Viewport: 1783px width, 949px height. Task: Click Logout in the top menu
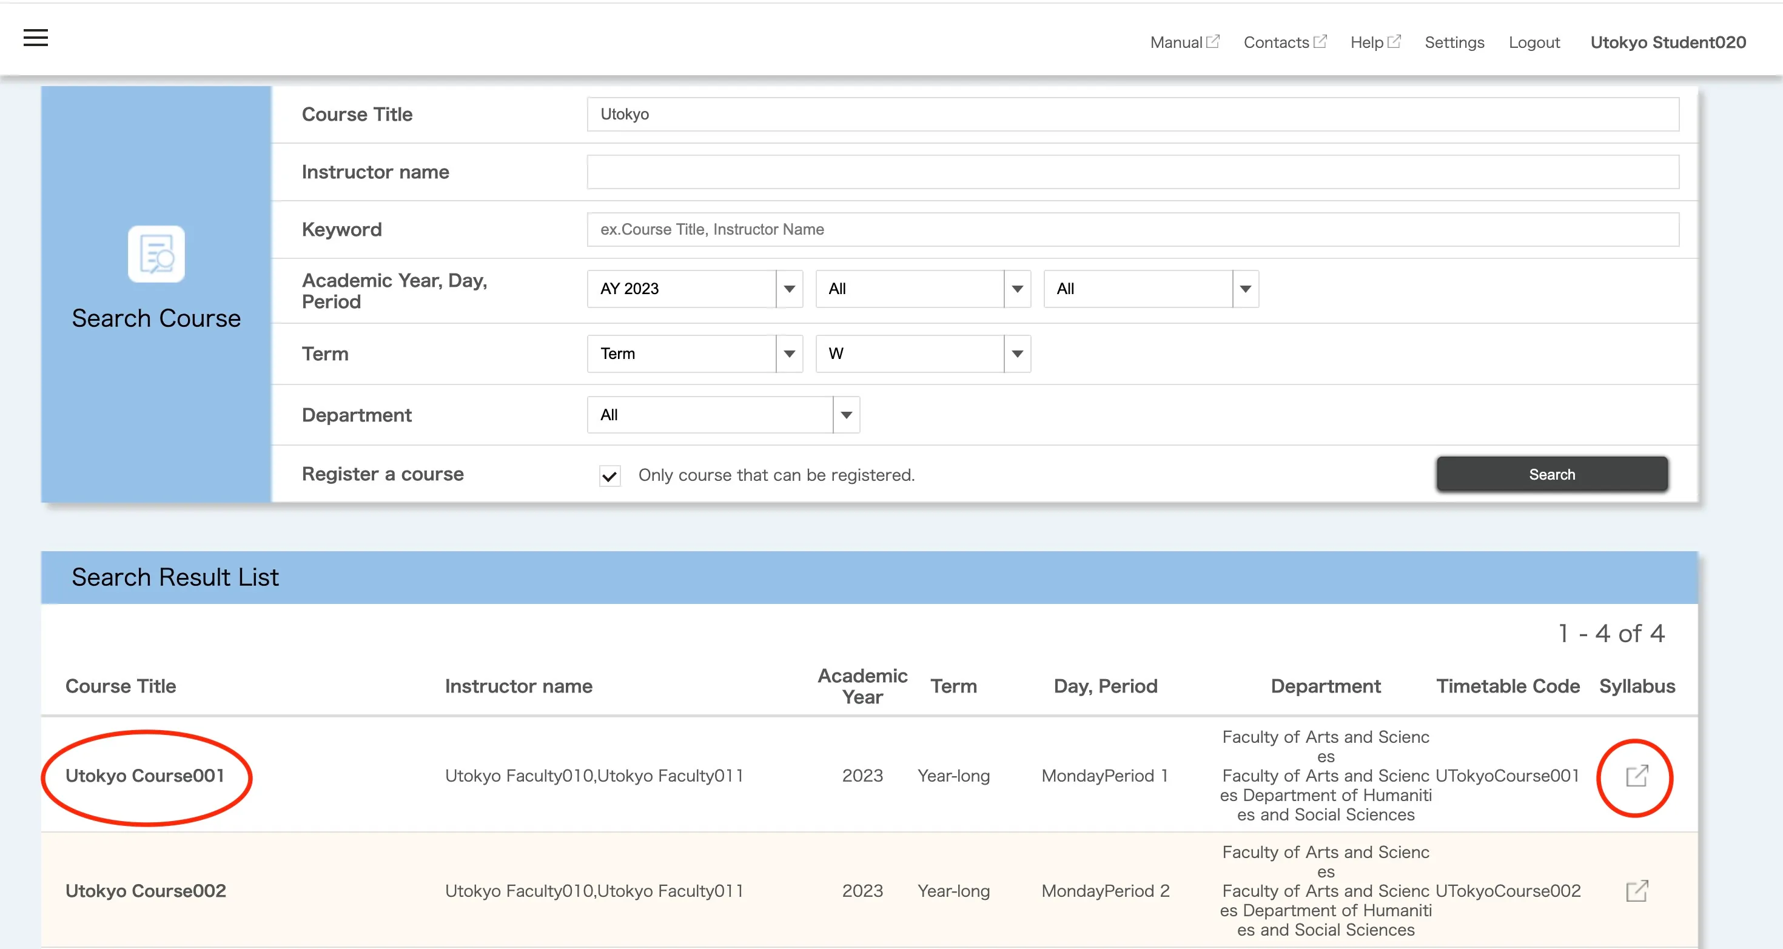coord(1534,42)
